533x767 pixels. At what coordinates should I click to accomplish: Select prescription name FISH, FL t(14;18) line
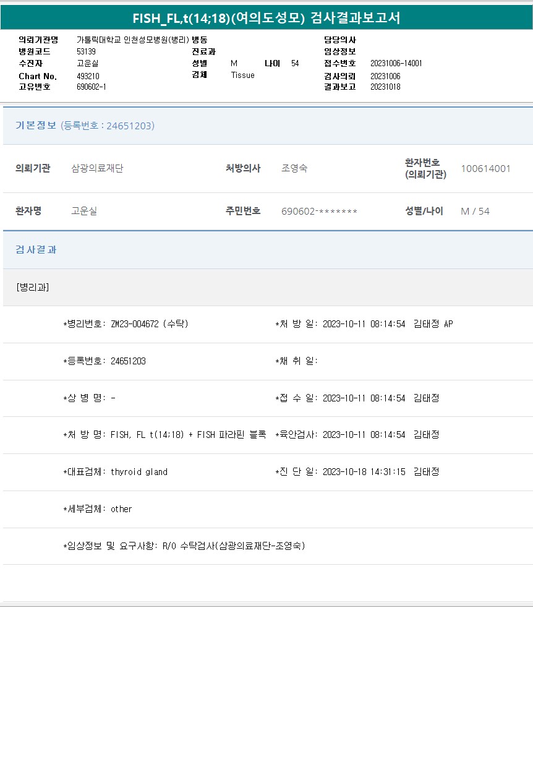click(164, 435)
